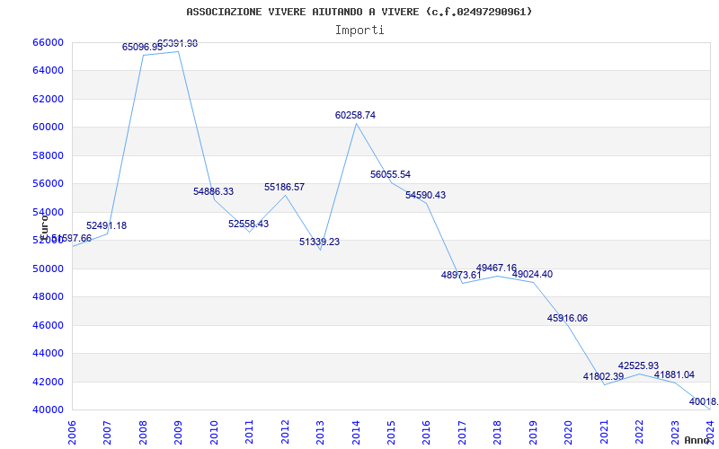
Task: Click the 2019 x-axis year label
Action: click(533, 431)
